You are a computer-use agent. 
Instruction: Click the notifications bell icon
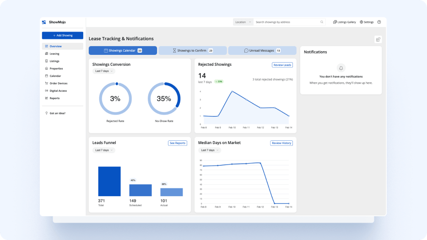pyautogui.click(x=341, y=68)
